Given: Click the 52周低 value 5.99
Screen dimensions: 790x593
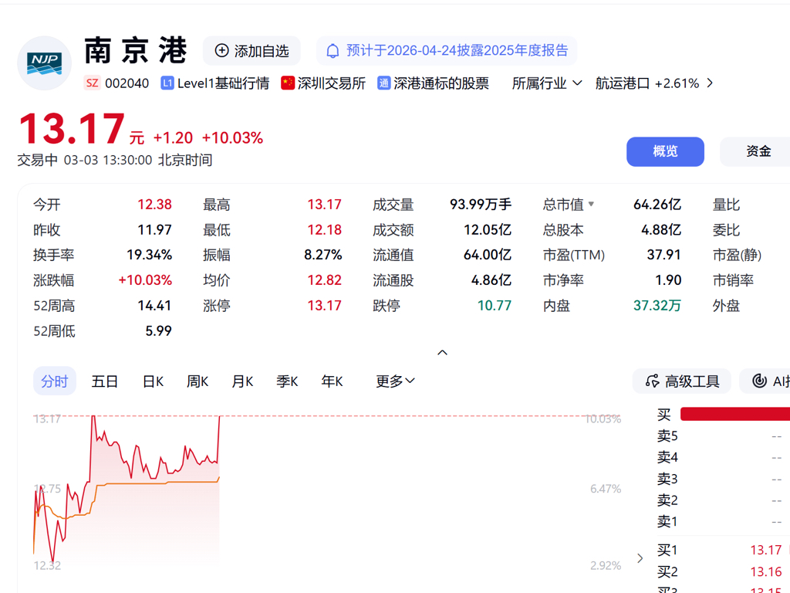Looking at the screenshot, I should [x=158, y=330].
